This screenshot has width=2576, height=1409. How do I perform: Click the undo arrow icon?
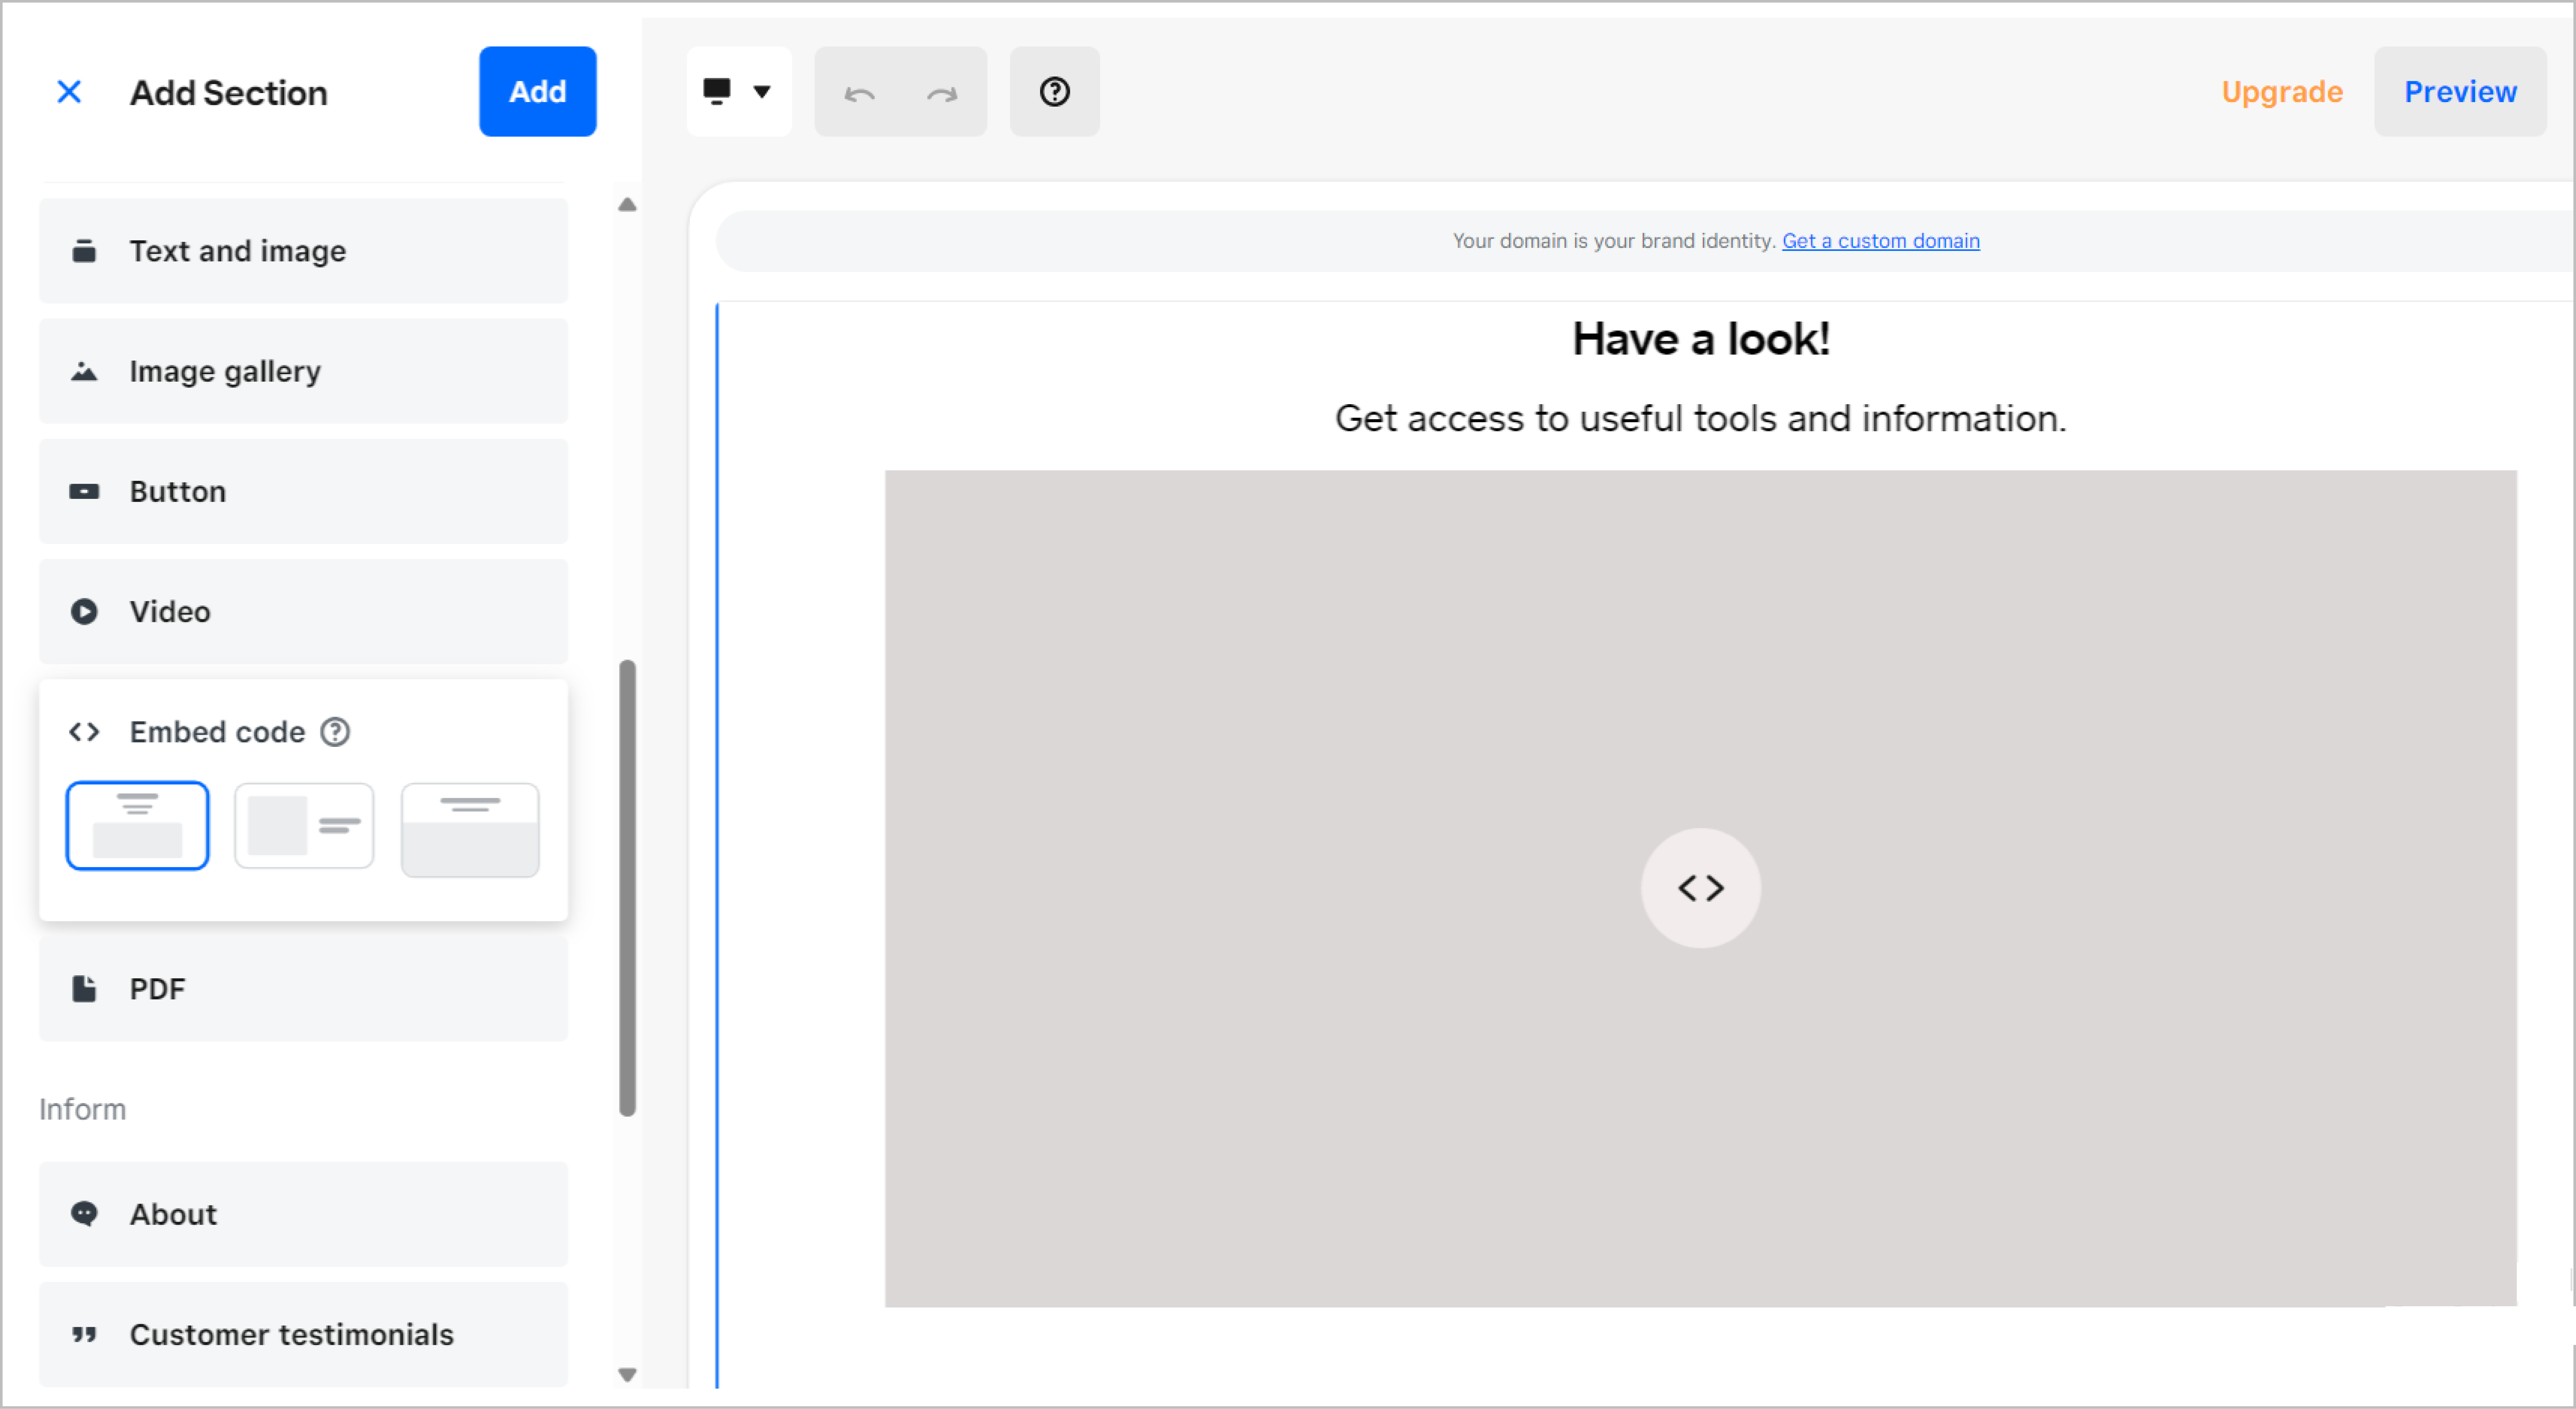point(859,93)
